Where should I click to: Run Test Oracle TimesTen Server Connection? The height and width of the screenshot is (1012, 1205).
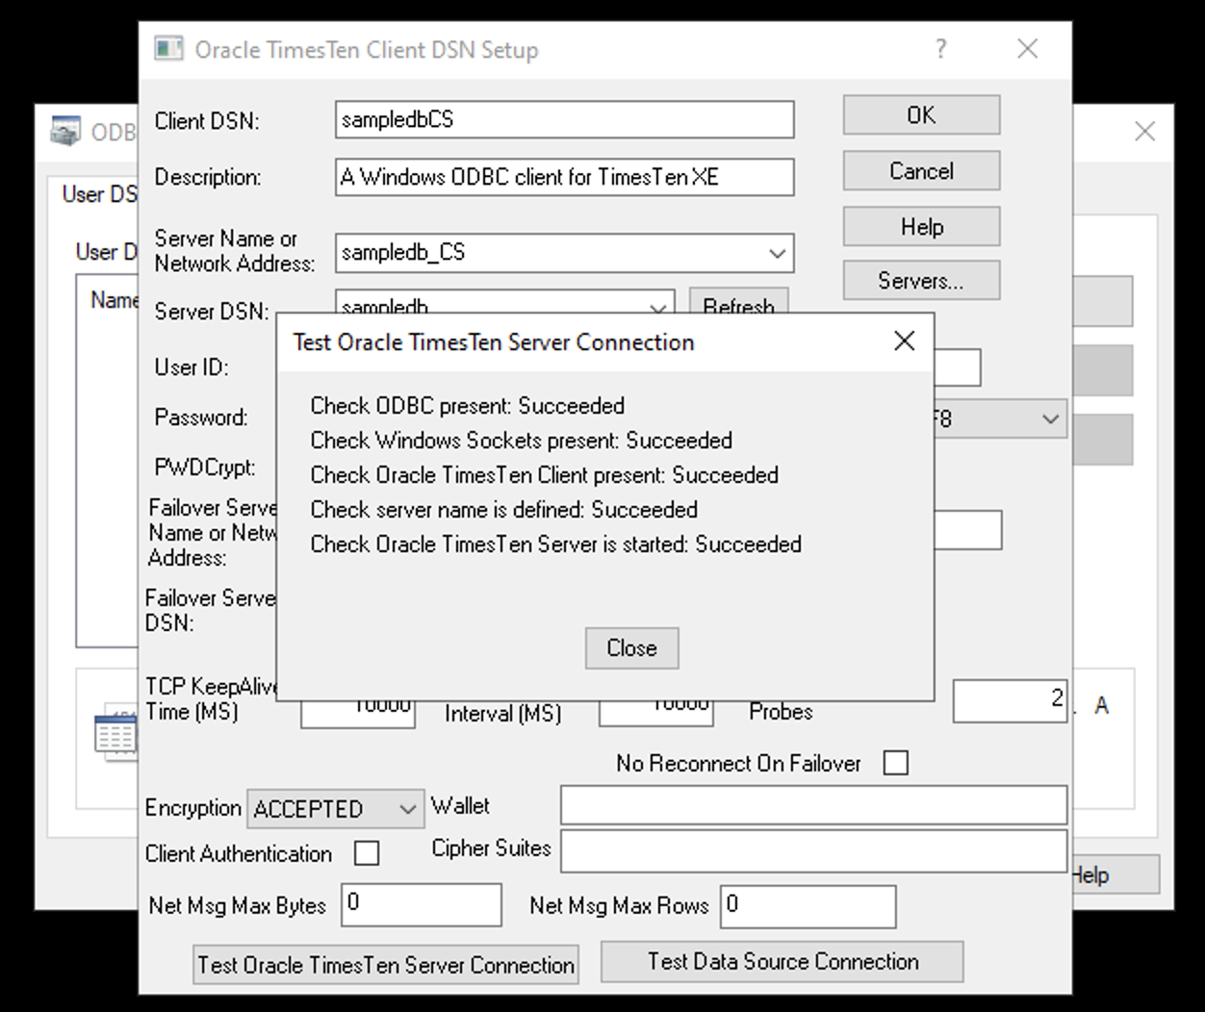(386, 964)
